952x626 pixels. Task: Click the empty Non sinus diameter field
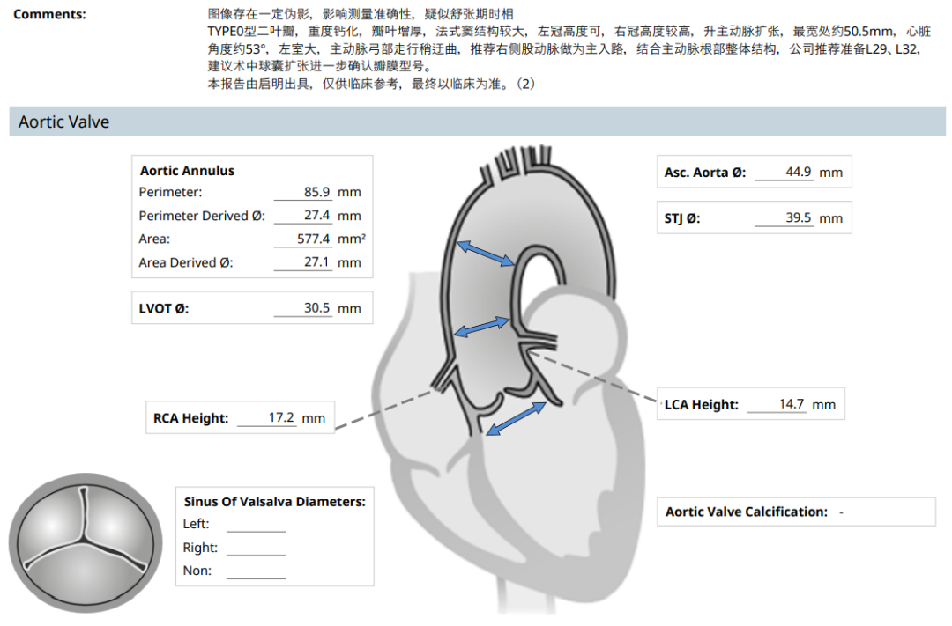257,571
